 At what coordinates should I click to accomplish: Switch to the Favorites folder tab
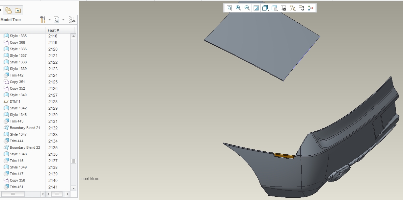(x=18, y=11)
